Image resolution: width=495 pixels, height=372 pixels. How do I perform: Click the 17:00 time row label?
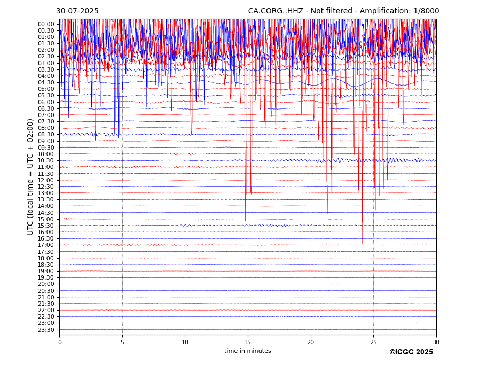[x=46, y=245]
